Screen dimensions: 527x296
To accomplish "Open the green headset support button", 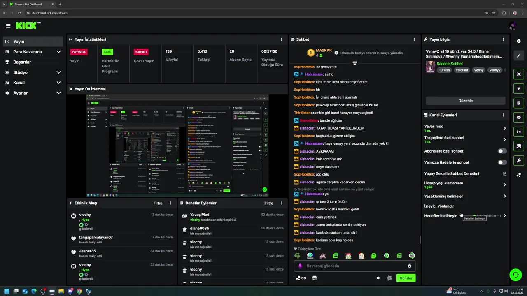I will 515,274.
